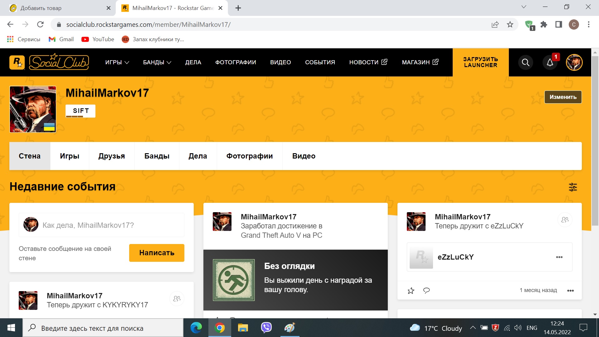
Task: Switch to the Банды profile tab
Action: click(x=157, y=156)
